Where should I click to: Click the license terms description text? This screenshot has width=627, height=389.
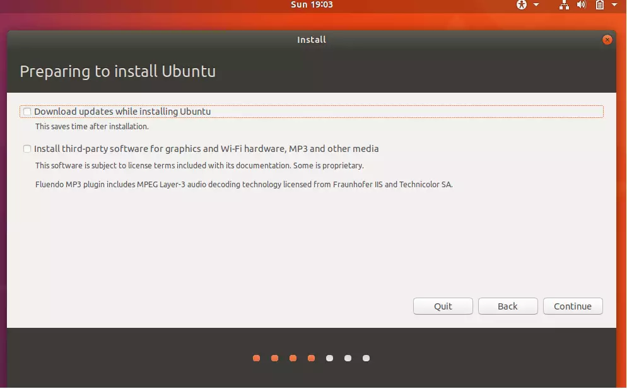pyautogui.click(x=199, y=166)
